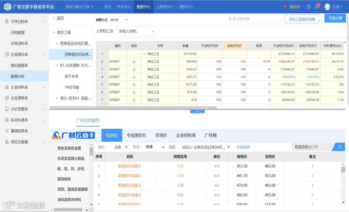Open the help question mark icon
The height and width of the screenshot is (212, 349).
coord(309,7)
